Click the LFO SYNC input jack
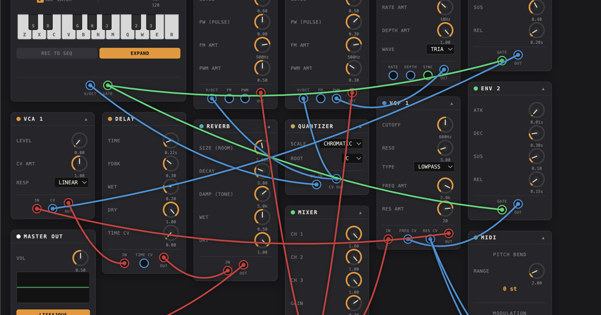The height and width of the screenshot is (315, 601). pyautogui.click(x=428, y=75)
